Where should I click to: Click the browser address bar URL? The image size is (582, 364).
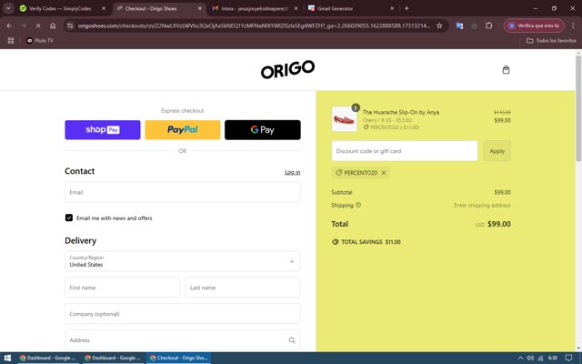[x=255, y=25]
